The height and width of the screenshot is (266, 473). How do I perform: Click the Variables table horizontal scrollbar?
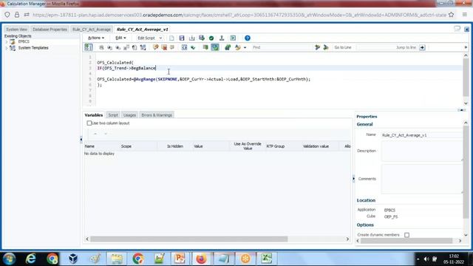(x=189, y=239)
